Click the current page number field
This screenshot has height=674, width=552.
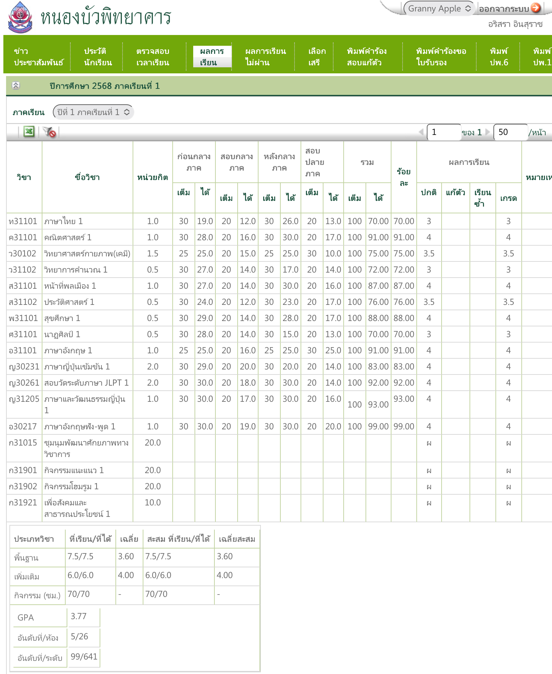(443, 132)
